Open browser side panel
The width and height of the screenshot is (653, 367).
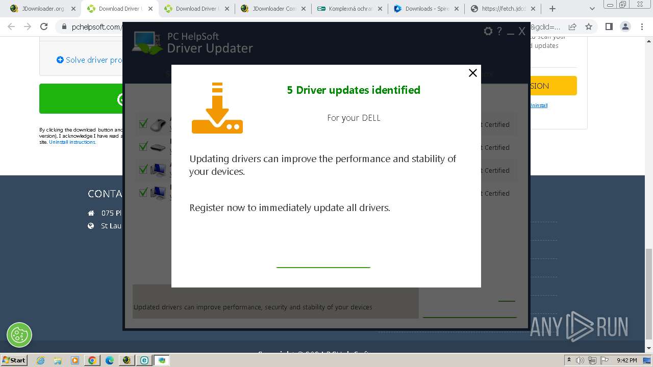coord(609,27)
